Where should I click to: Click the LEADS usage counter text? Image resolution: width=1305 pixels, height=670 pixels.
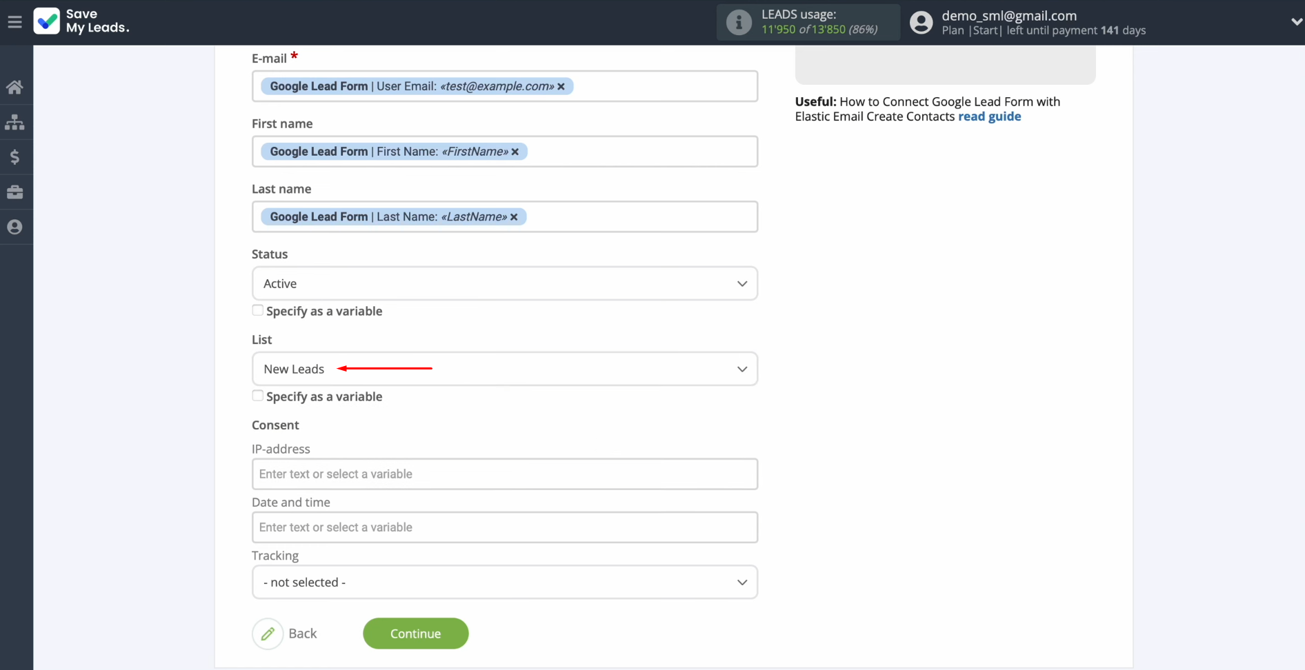pyautogui.click(x=819, y=22)
